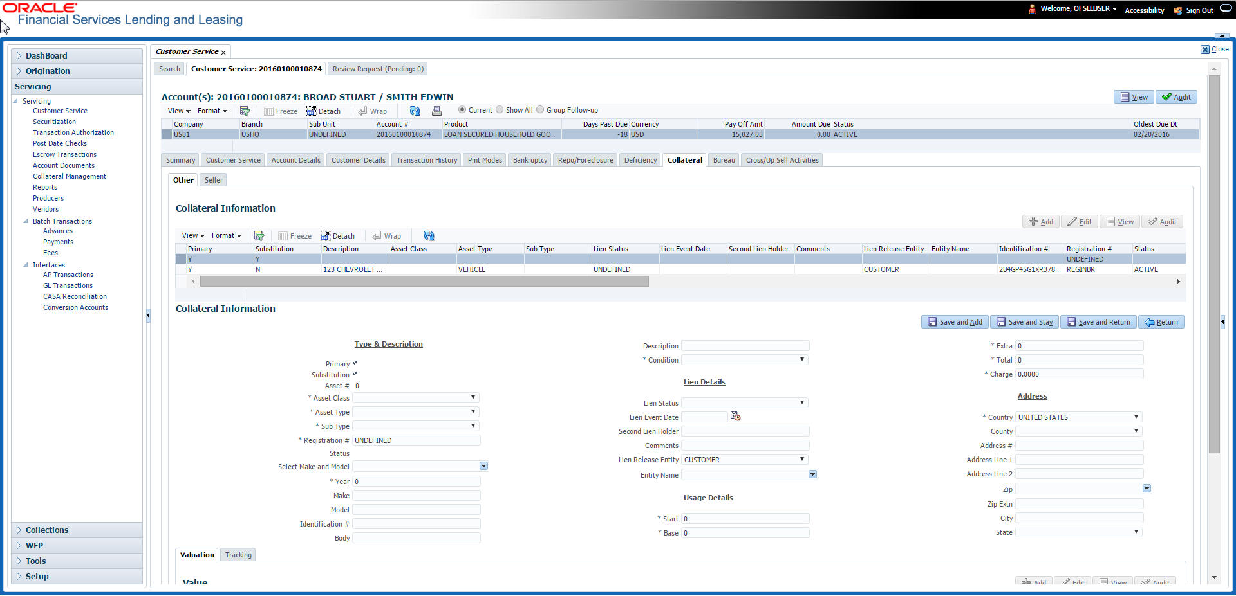Click the Save and Return button
Screen dimensions: 1236x596
1098,322
